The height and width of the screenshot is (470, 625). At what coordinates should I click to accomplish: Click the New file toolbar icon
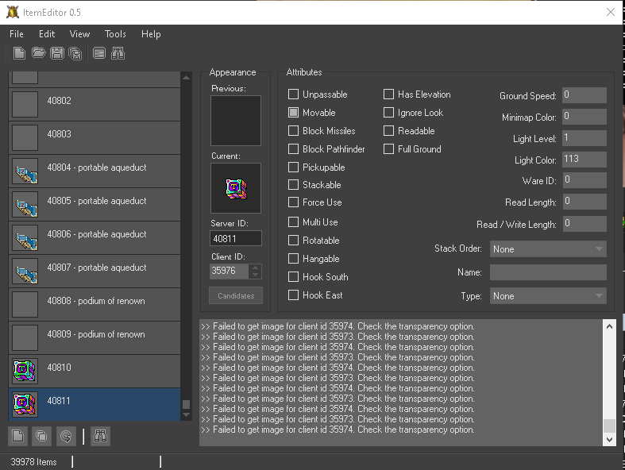tap(19, 53)
